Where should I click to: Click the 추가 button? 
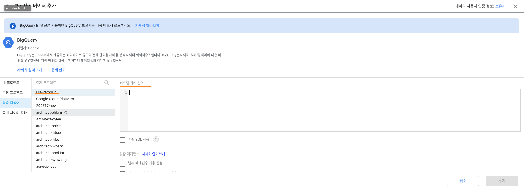502,181
